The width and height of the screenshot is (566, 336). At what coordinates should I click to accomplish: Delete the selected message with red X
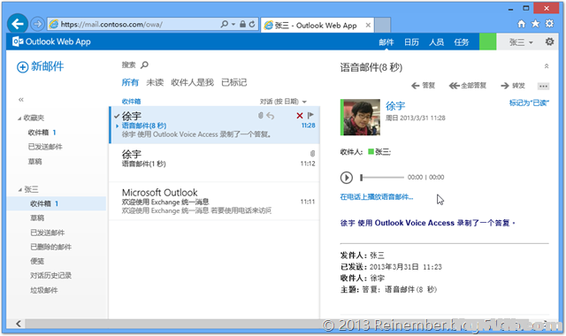coord(300,116)
